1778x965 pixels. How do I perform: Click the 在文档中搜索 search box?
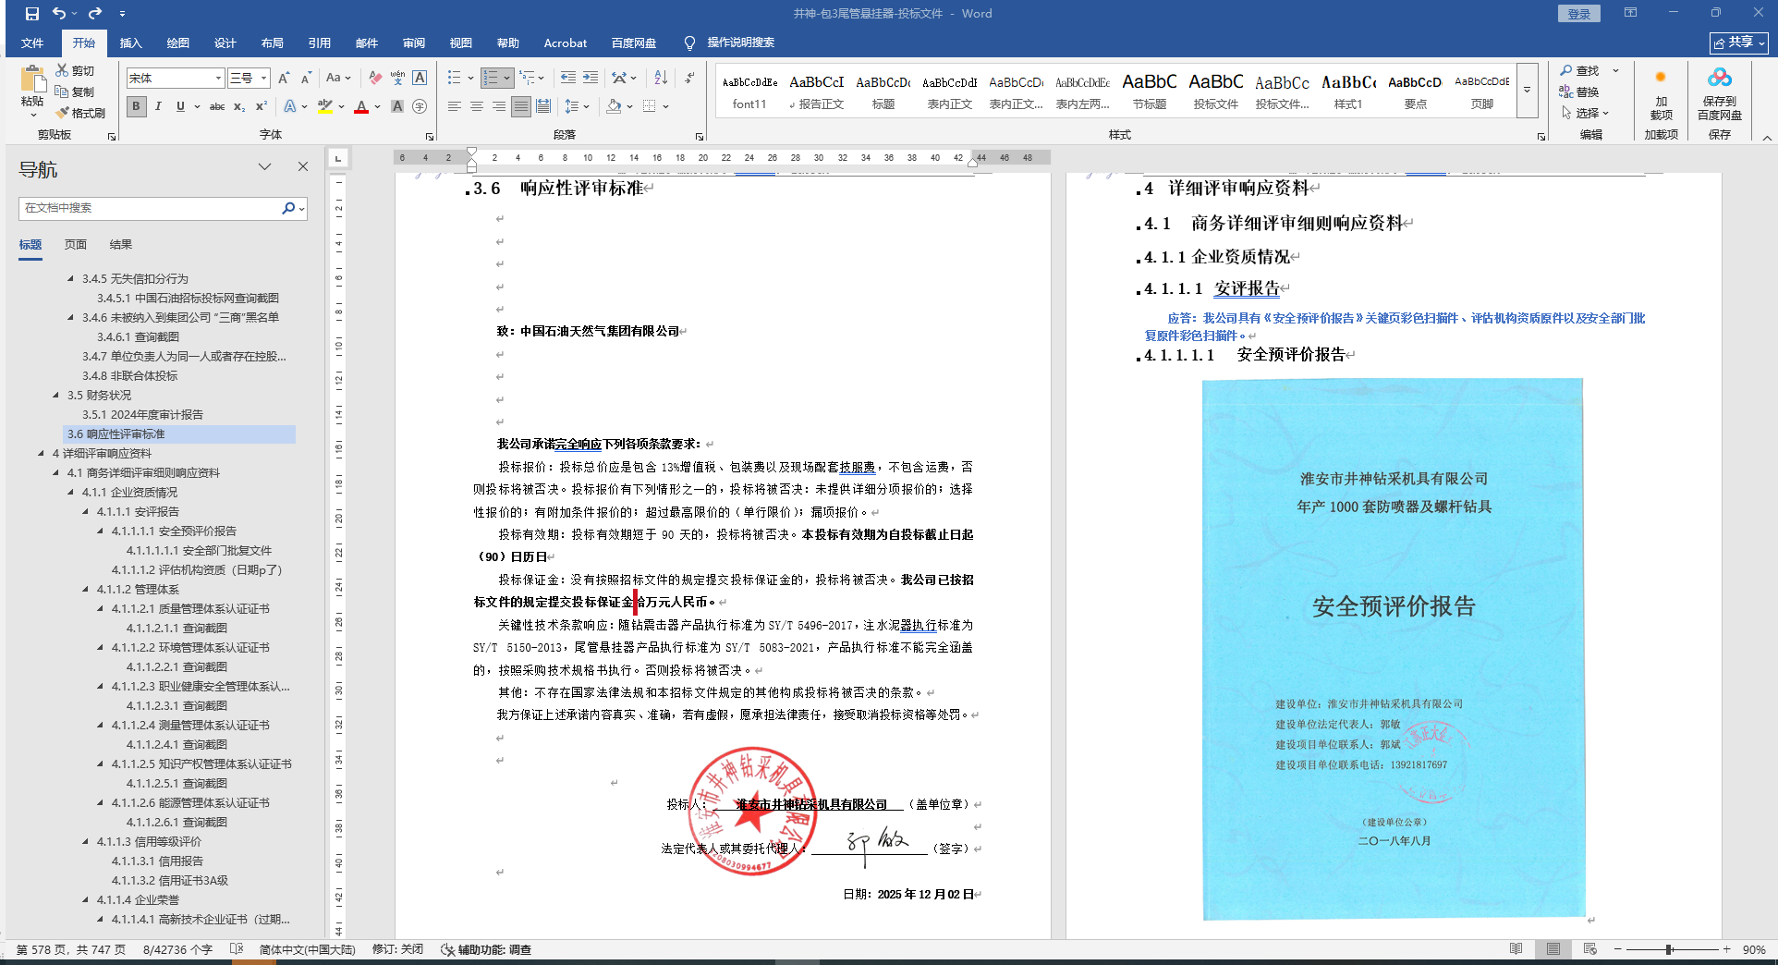151,208
